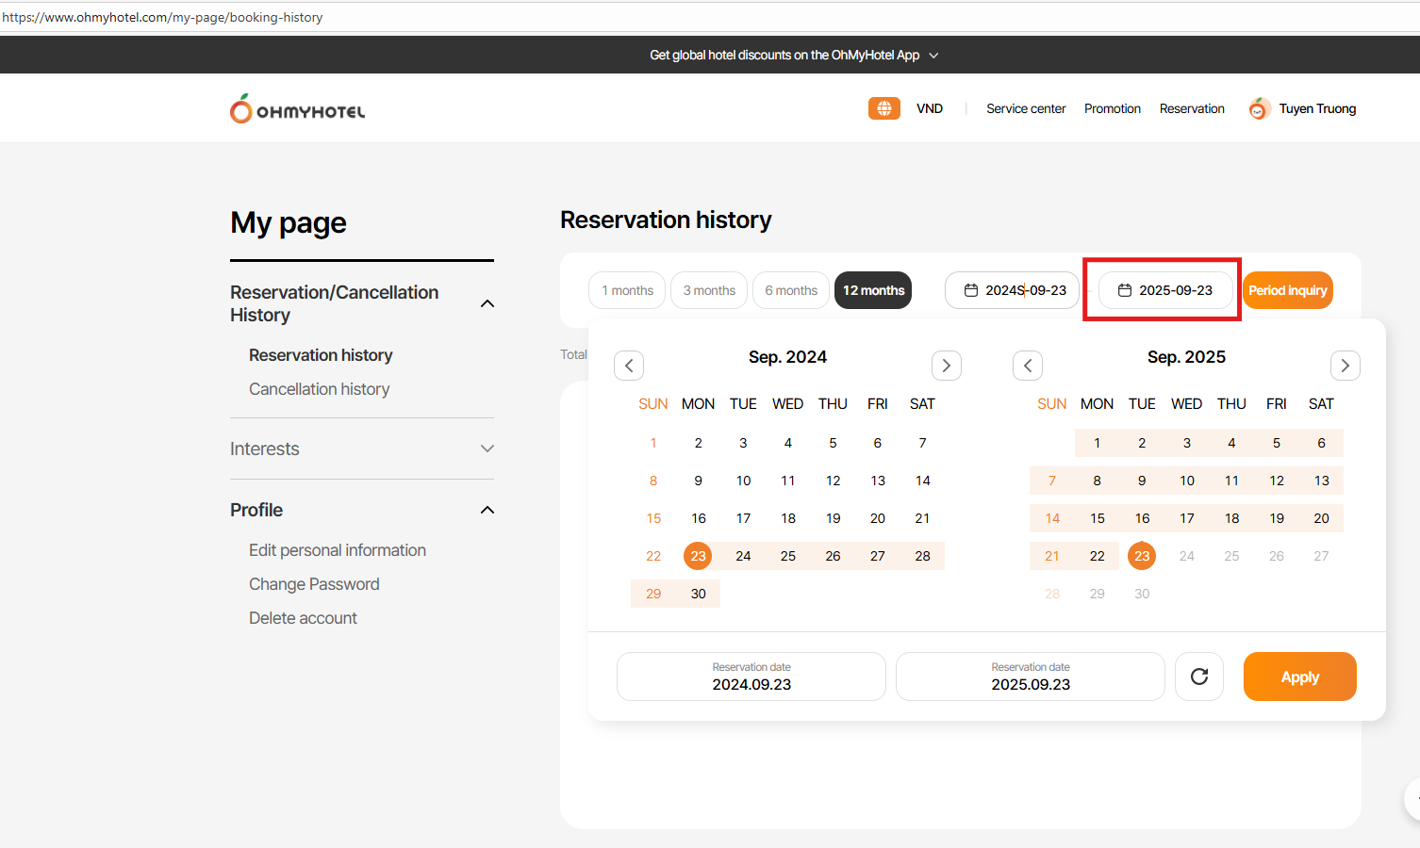Pick September 15 in the 2025 calendar
The image size is (1420, 848).
click(x=1097, y=518)
